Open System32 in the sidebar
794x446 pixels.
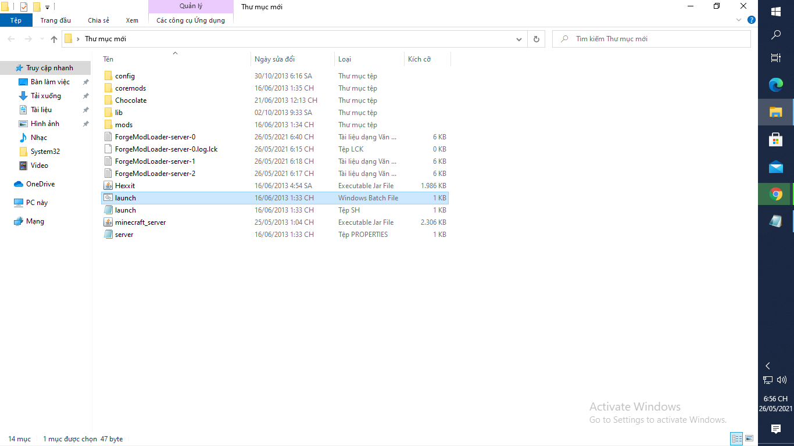45,152
